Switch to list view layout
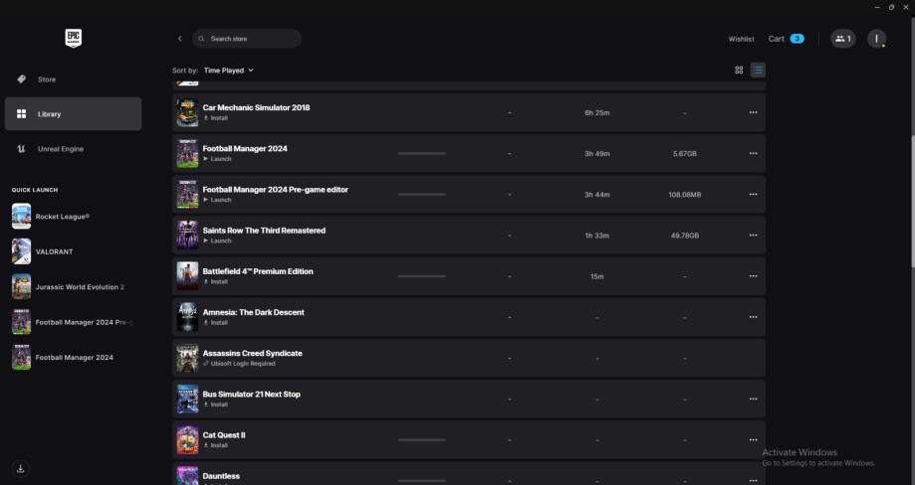915x485 pixels. (x=759, y=71)
